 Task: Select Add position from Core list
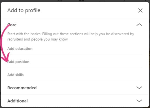18,62
